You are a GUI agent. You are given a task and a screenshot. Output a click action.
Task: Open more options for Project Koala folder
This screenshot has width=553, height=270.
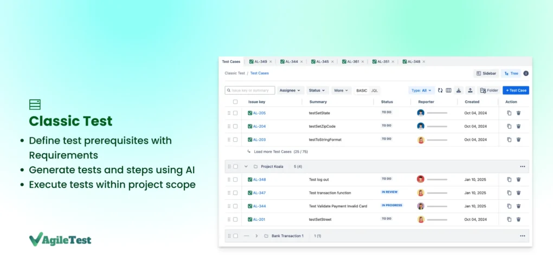point(522,167)
